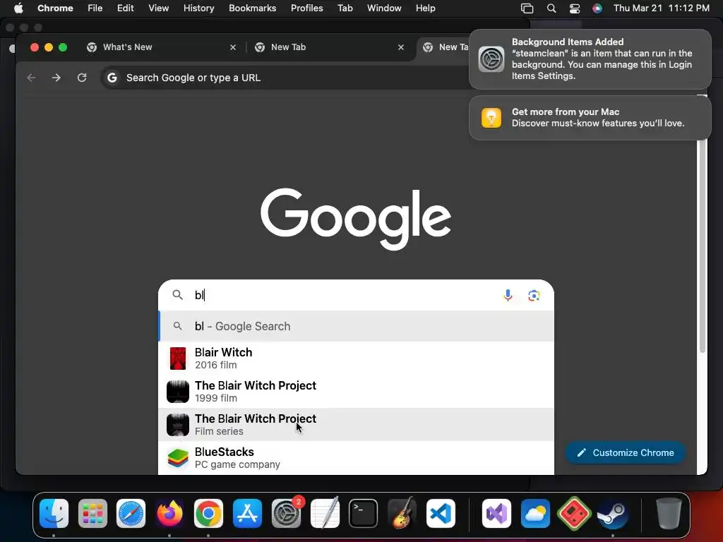The image size is (723, 542).
Task: Open Visual Studio Code from the Dock
Action: (441, 514)
